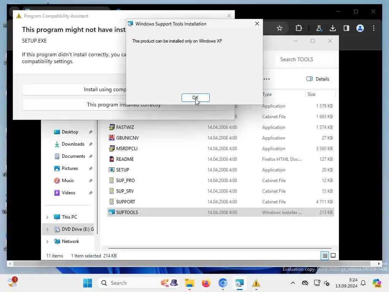Open Videos in Explorer sidebar
This screenshot has width=389, height=292.
tap(68, 193)
